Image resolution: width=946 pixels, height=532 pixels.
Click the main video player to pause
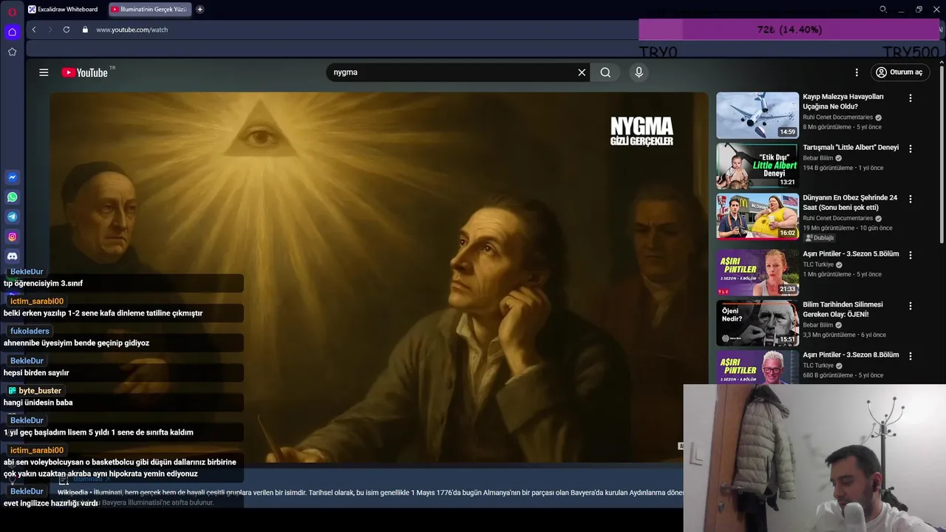point(378,277)
